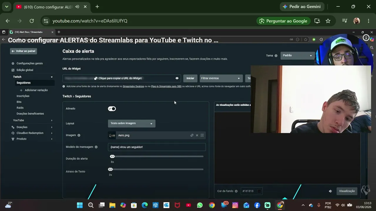Open Windows Start menu
This screenshot has width=376, height=211.
[x=80, y=205]
